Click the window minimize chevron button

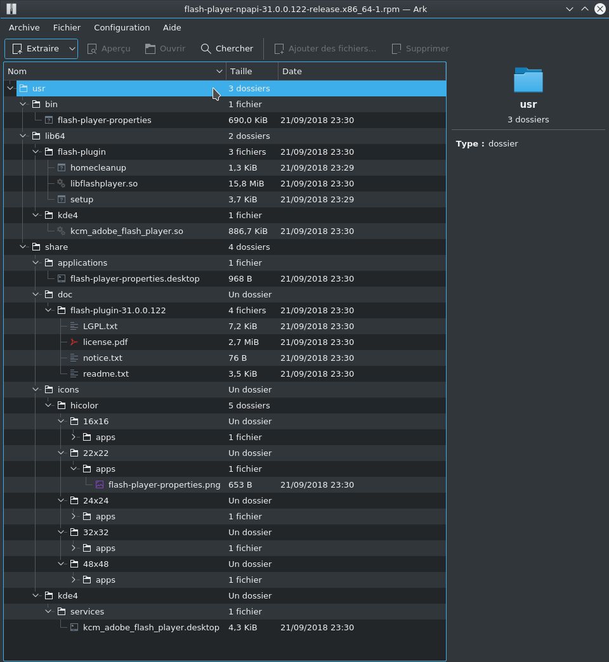(x=569, y=9)
